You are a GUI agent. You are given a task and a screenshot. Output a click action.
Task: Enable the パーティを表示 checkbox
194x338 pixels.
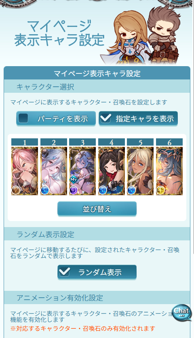click(x=23, y=118)
